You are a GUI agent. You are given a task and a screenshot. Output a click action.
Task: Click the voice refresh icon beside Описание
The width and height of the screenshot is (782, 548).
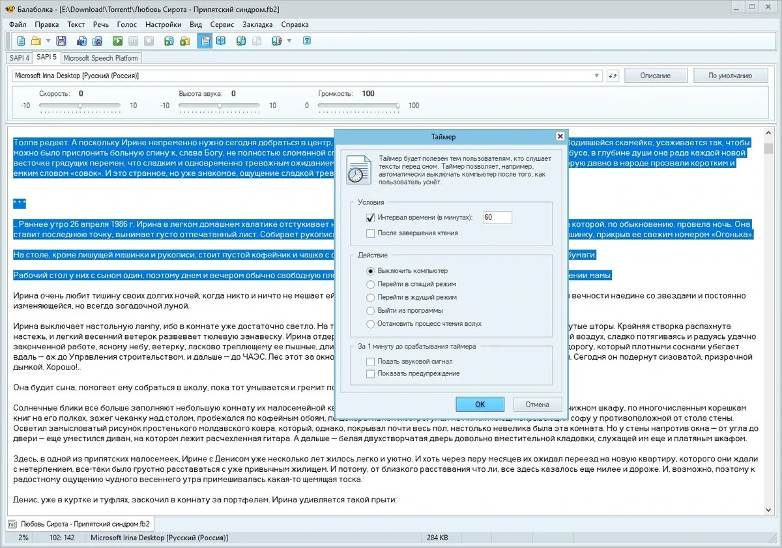coord(613,76)
